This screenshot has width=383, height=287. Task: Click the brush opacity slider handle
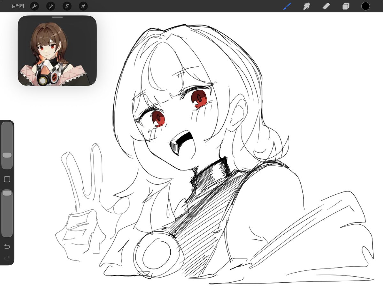point(7,193)
